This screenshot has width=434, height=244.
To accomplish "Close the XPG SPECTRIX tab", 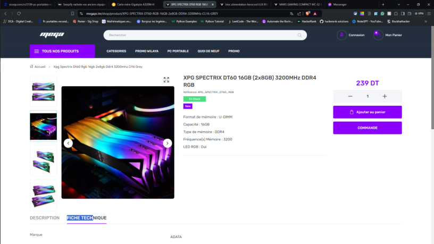I will [x=213, y=4].
